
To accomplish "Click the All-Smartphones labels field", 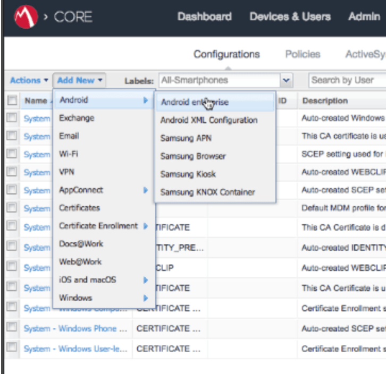I will (x=220, y=80).
